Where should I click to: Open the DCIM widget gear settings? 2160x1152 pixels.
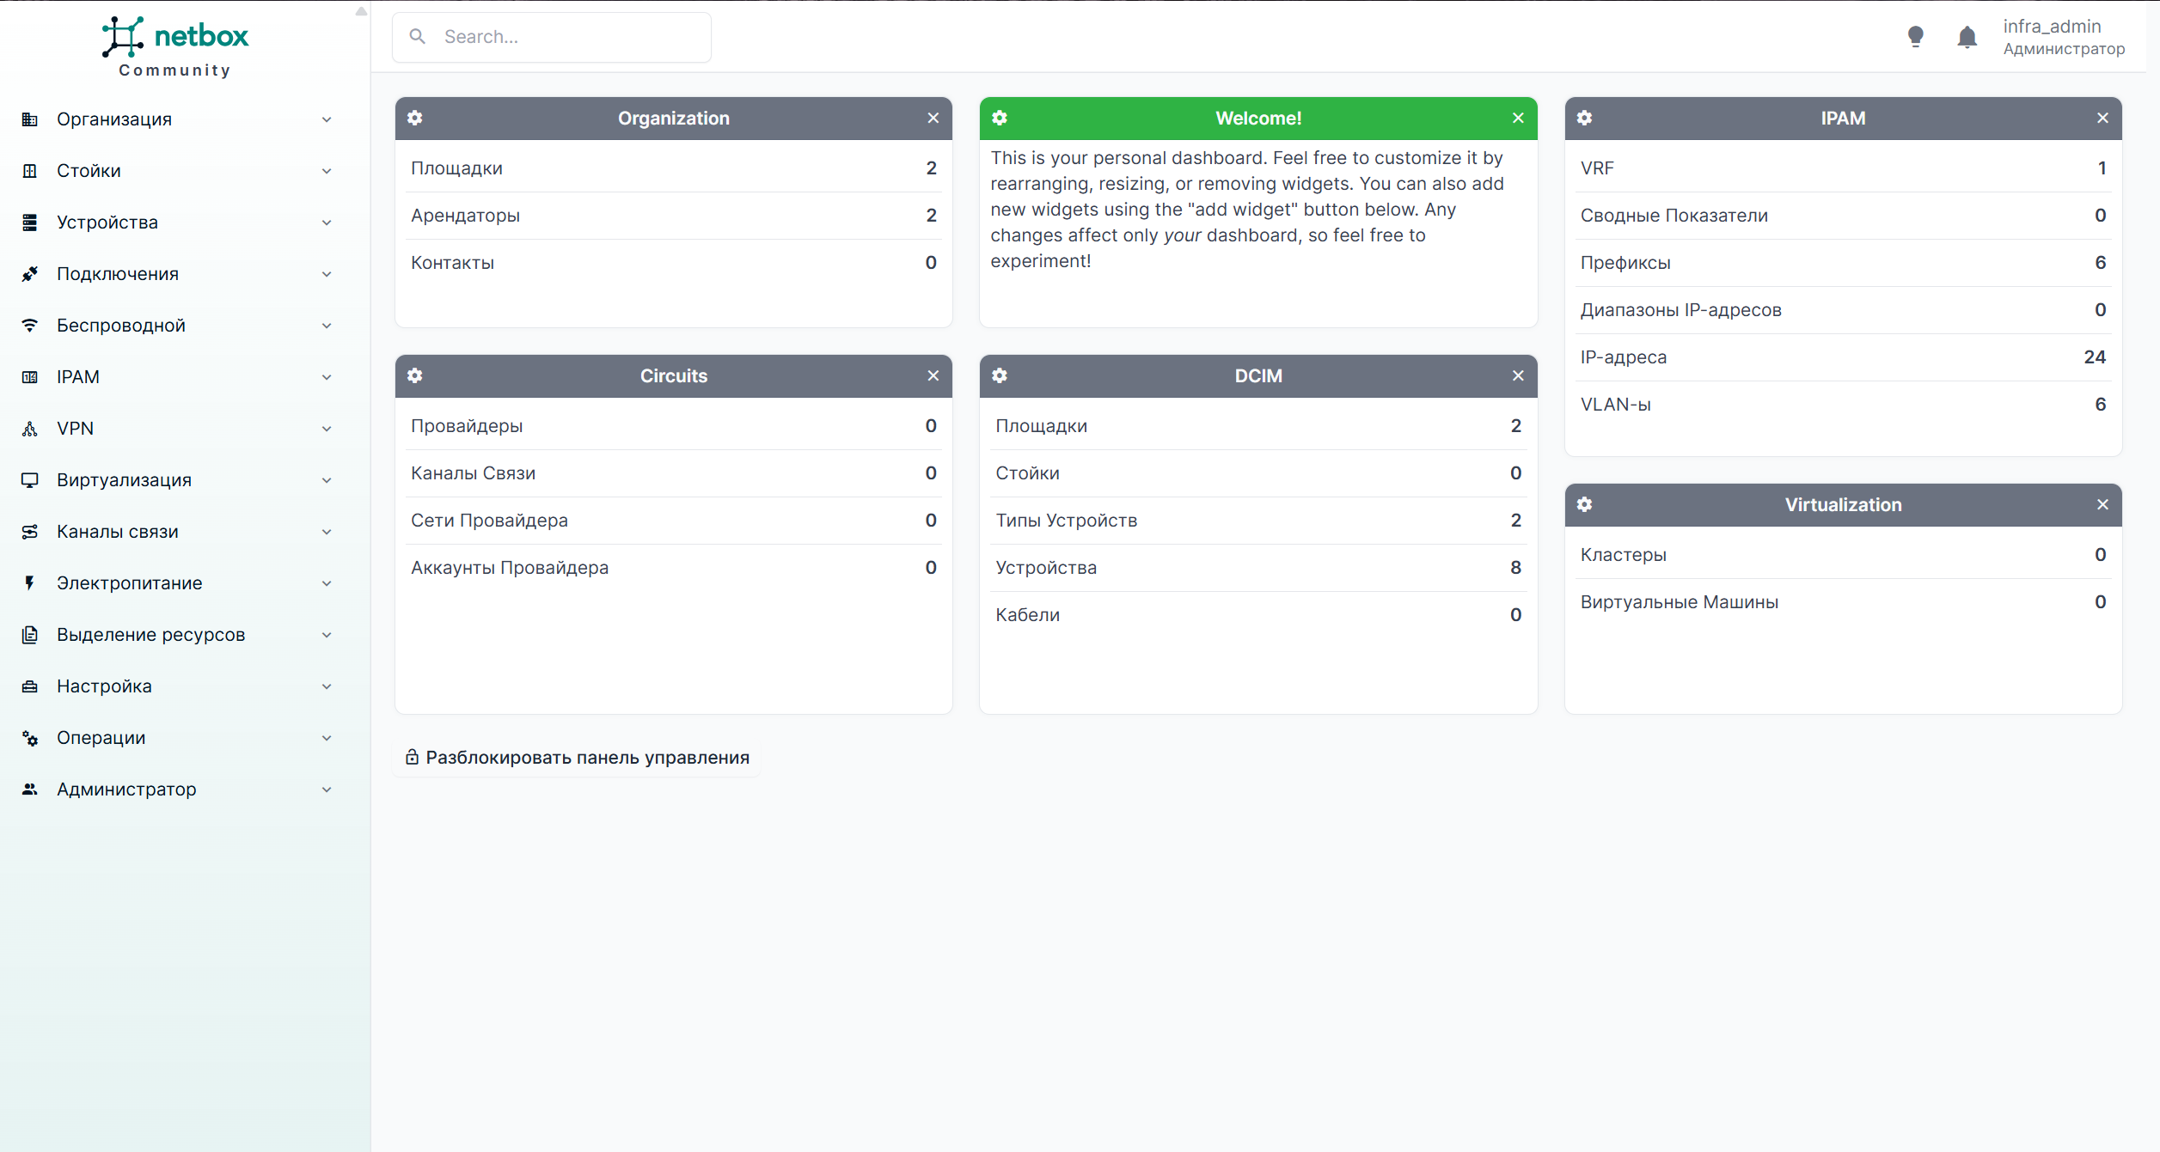pos(1000,375)
